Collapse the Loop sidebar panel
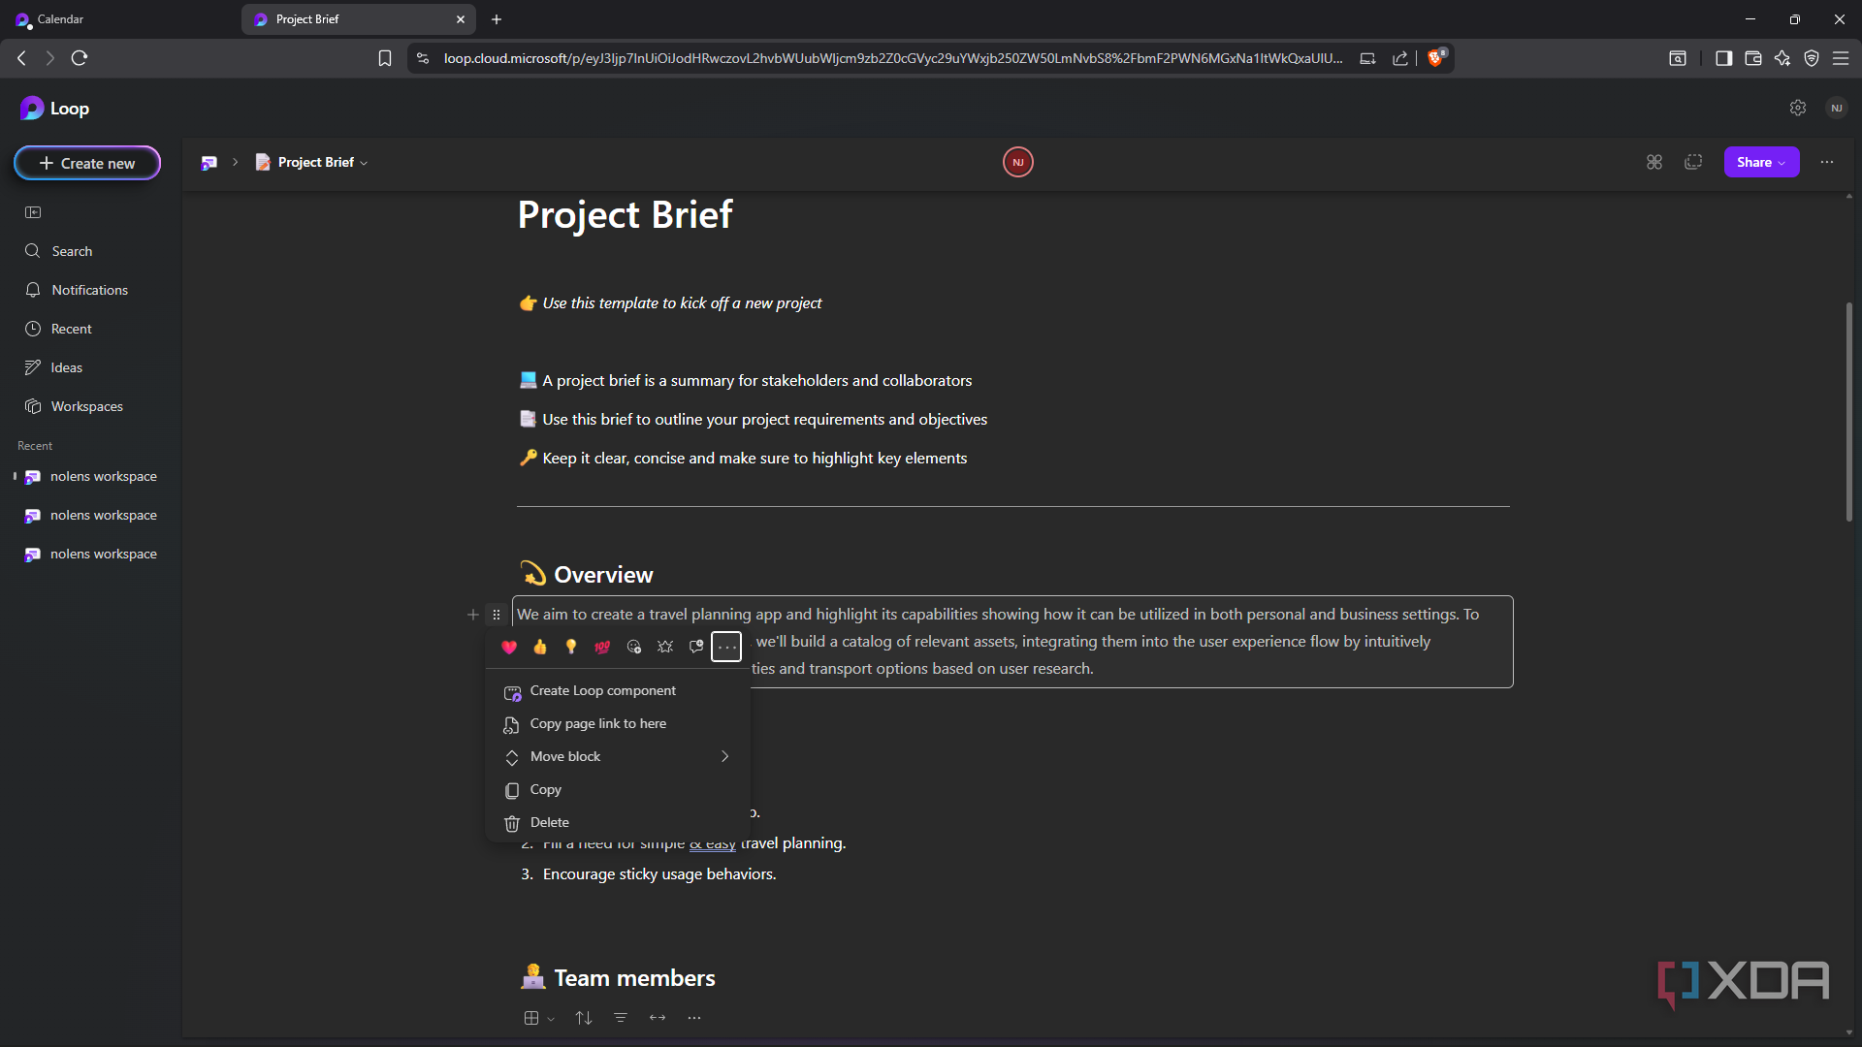The image size is (1862, 1047). tap(33, 212)
